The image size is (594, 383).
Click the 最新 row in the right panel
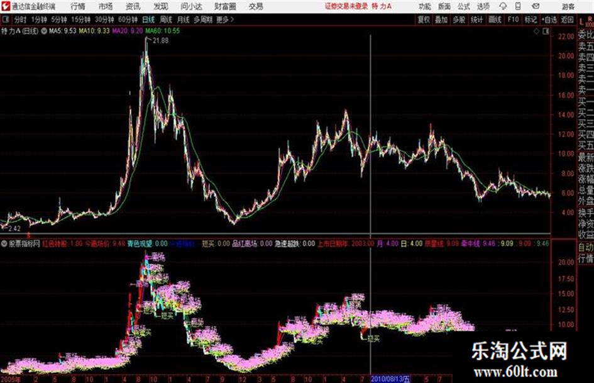tap(586, 157)
